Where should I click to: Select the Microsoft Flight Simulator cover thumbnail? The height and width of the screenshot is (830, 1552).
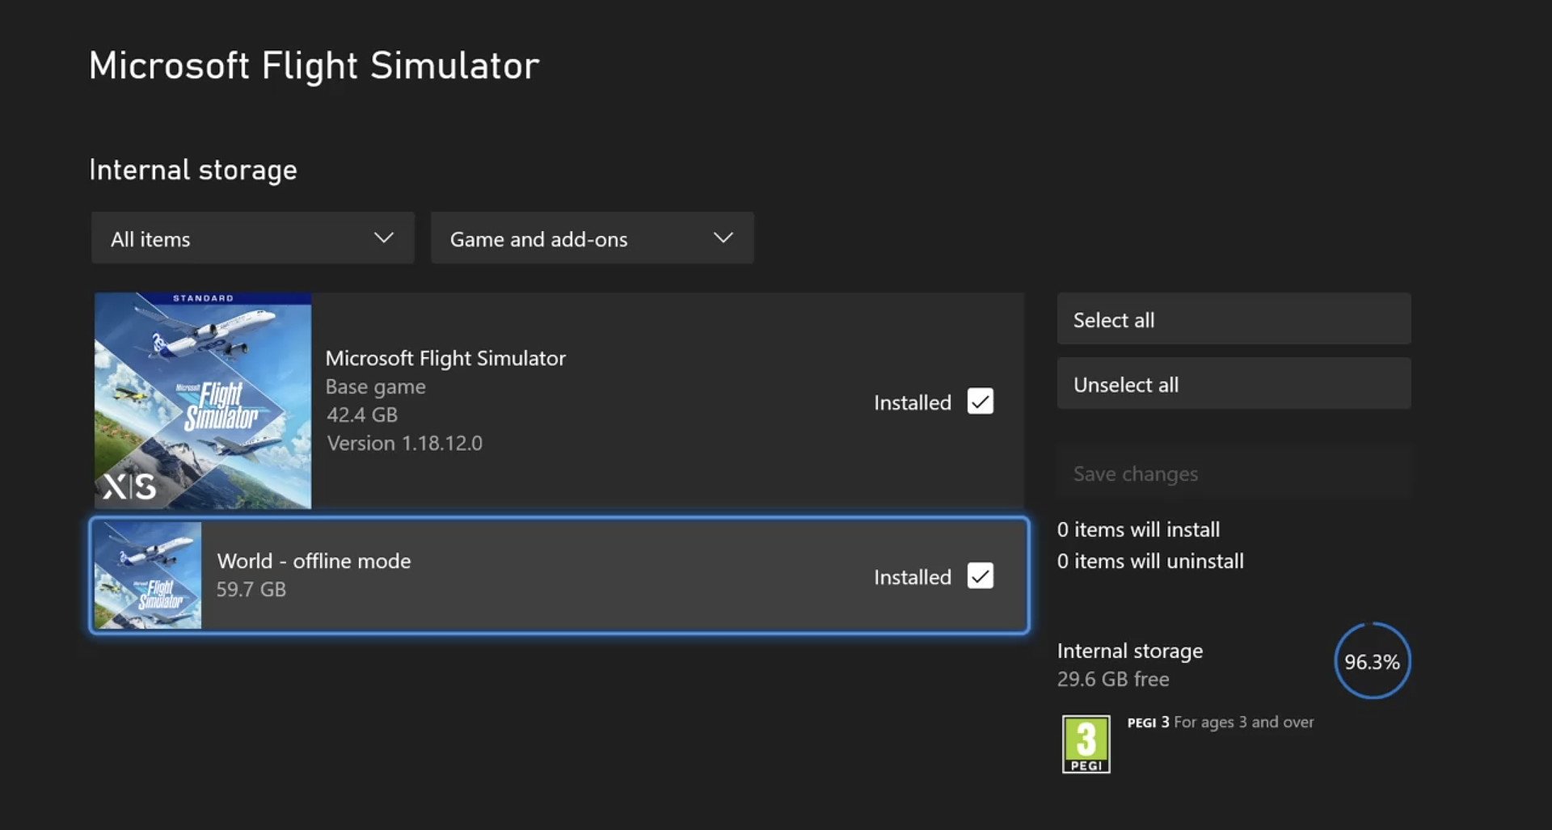coord(203,401)
